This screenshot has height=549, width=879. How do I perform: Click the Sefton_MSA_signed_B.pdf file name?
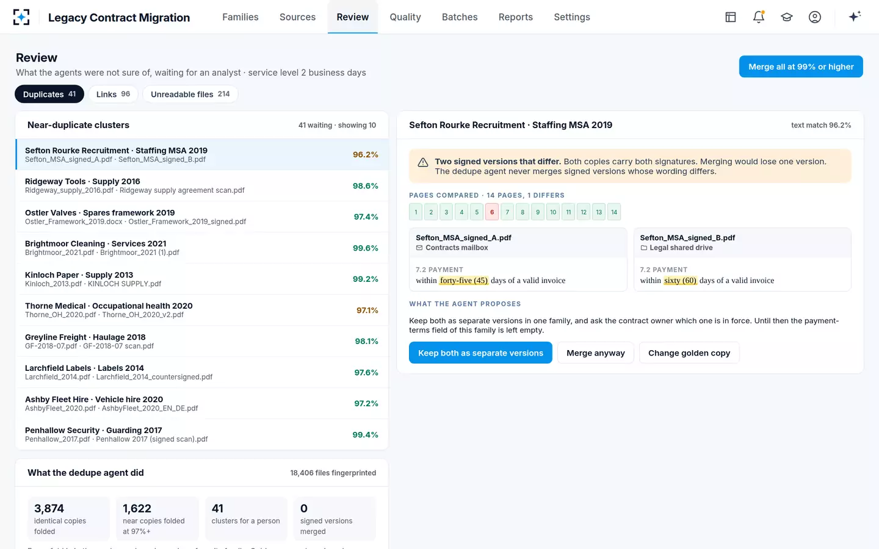[687, 238]
